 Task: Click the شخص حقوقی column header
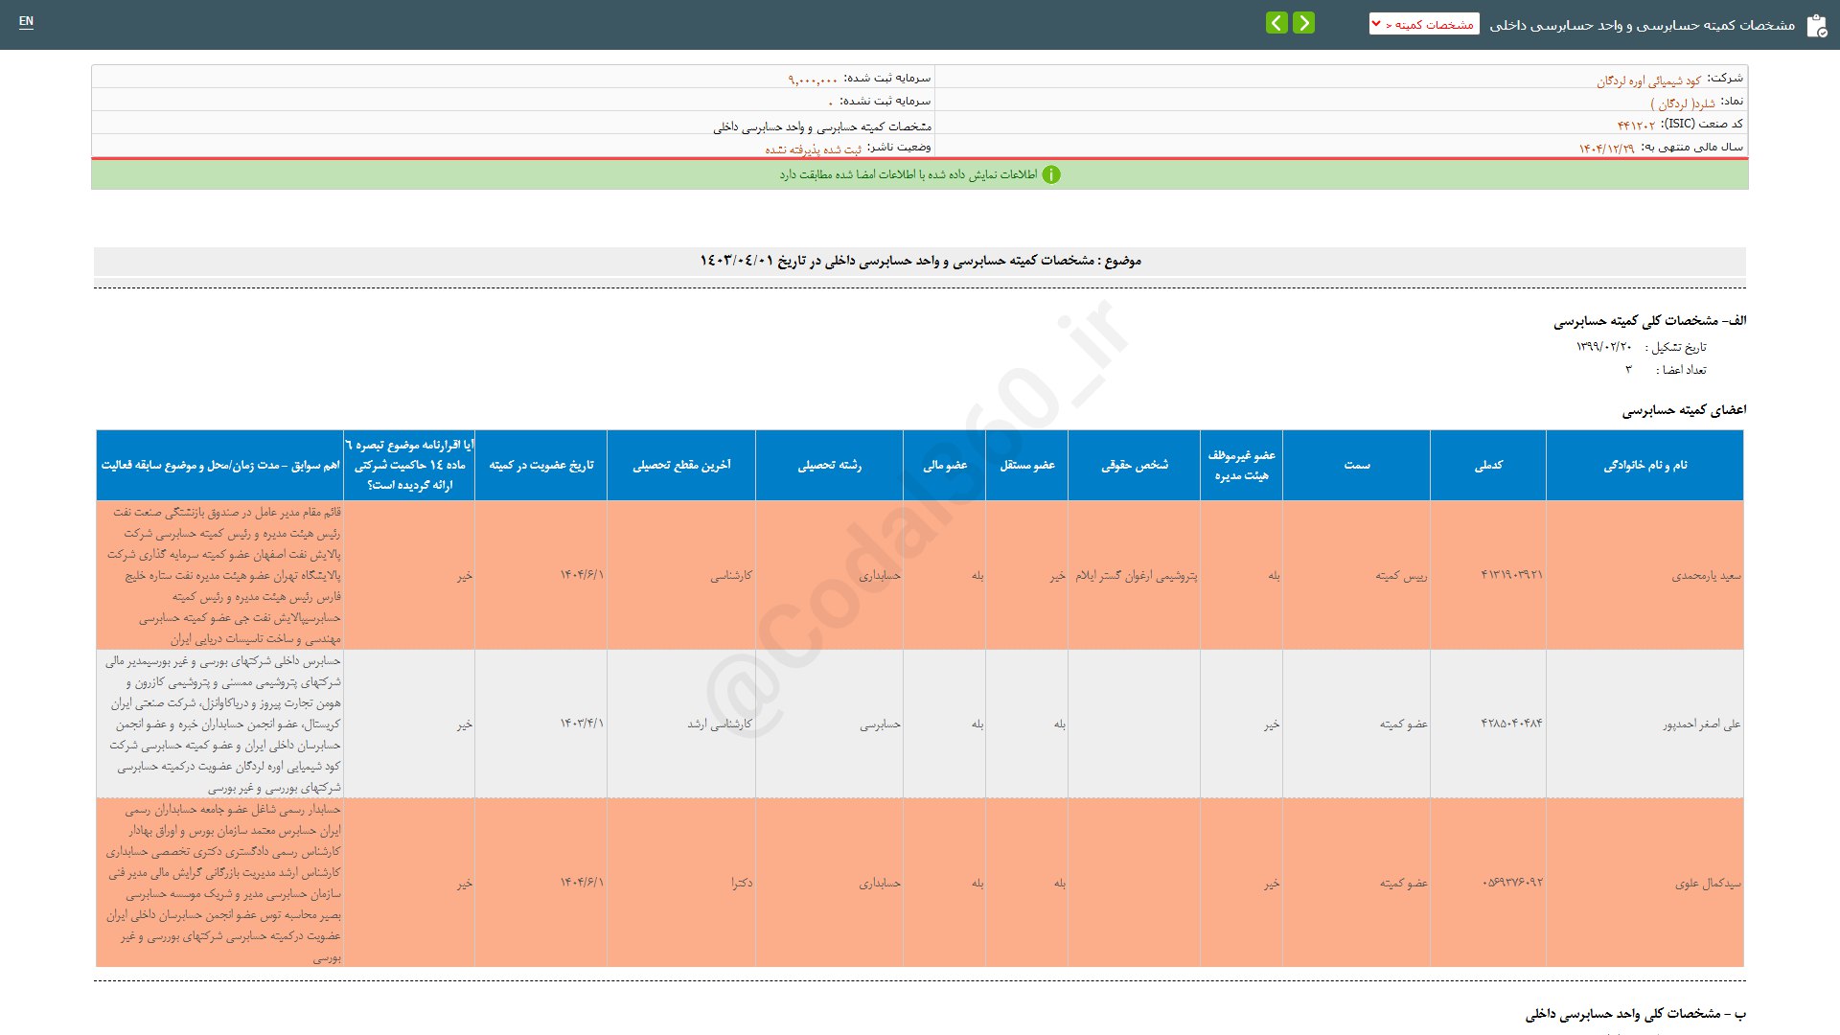tap(1134, 466)
